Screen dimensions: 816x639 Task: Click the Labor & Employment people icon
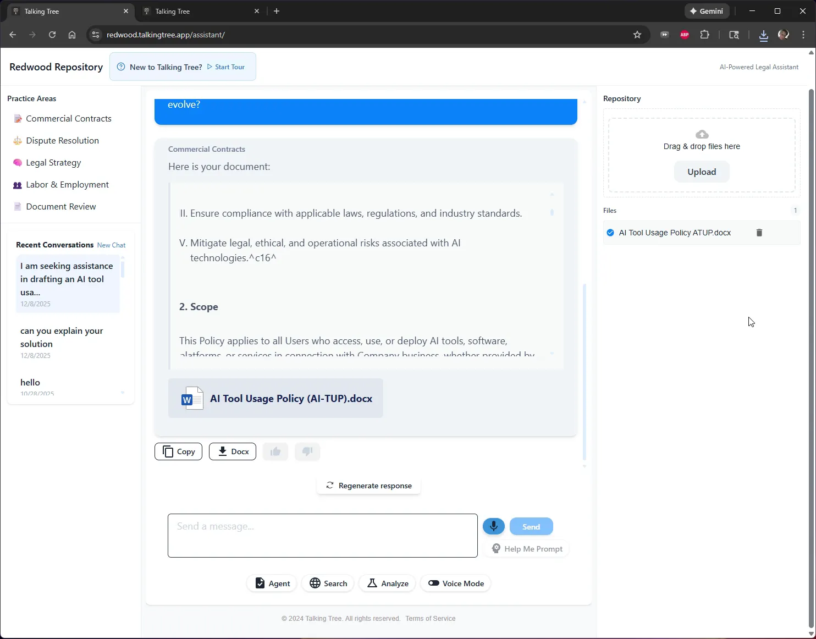(x=18, y=185)
